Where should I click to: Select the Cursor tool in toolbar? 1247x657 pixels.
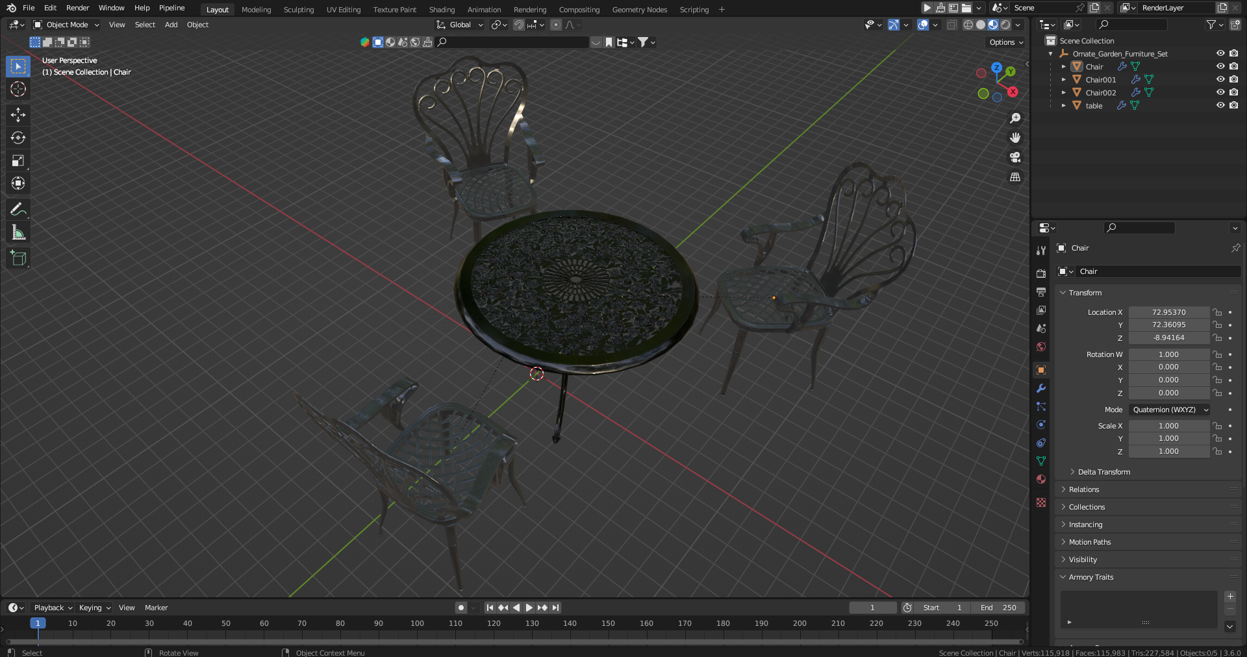pyautogui.click(x=18, y=89)
